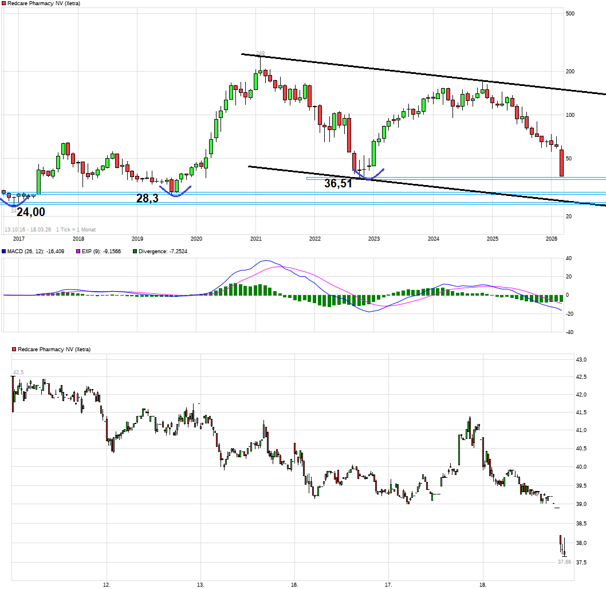This screenshot has width=606, height=589.
Task: Click the 2021 year label on time axis
Action: pyautogui.click(x=255, y=238)
